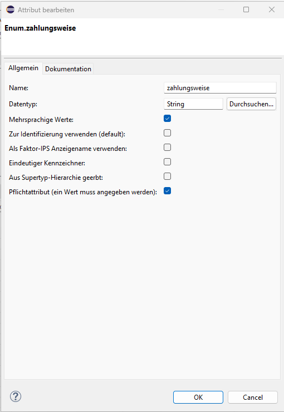Click the Zur Identifizierung verwenden (default): label
Screen dimensions: 284x412
(x=67, y=134)
